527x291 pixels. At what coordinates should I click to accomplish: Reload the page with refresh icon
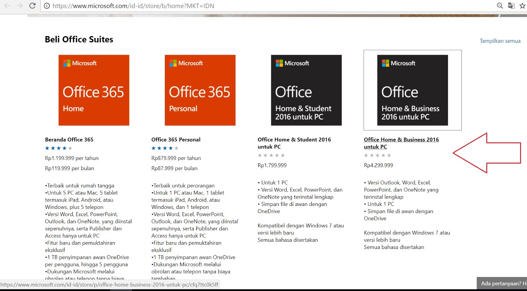pos(32,6)
